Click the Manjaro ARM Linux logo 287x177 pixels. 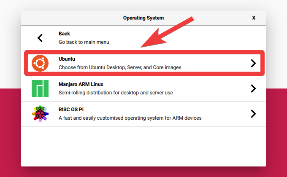[x=40, y=88]
